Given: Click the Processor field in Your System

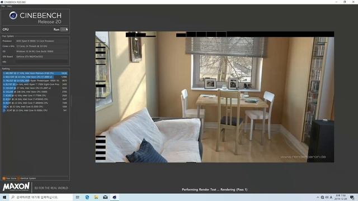Looking at the screenshot, I should (42, 41).
